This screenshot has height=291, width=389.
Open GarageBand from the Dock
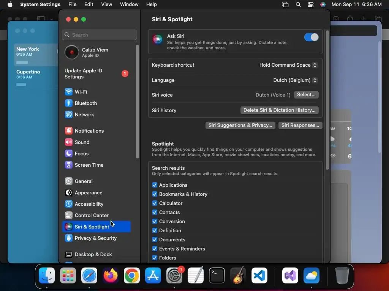tap(238, 275)
